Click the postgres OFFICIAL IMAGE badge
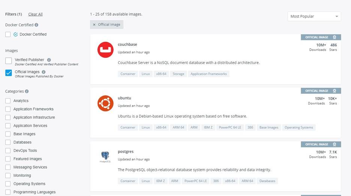This screenshot has height=196, width=351. (x=321, y=144)
